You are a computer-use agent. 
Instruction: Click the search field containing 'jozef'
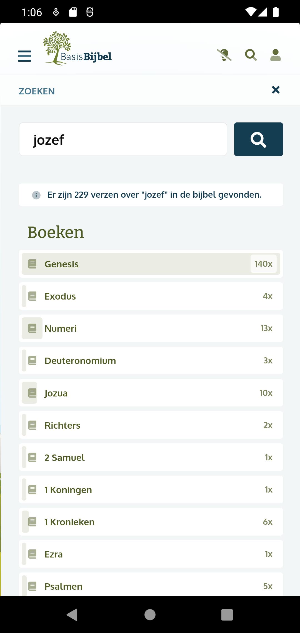click(123, 139)
